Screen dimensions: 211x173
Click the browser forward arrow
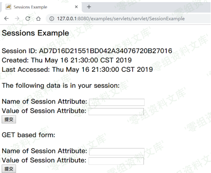coord(17,19)
